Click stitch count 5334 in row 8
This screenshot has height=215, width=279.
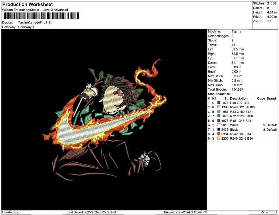[225, 134]
